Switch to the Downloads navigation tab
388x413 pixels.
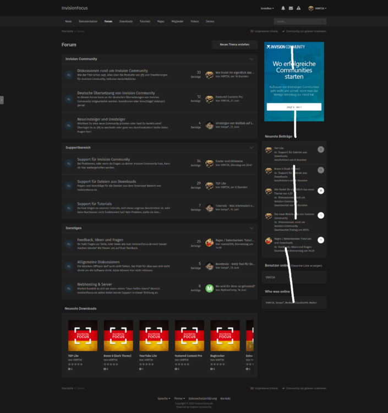(126, 21)
